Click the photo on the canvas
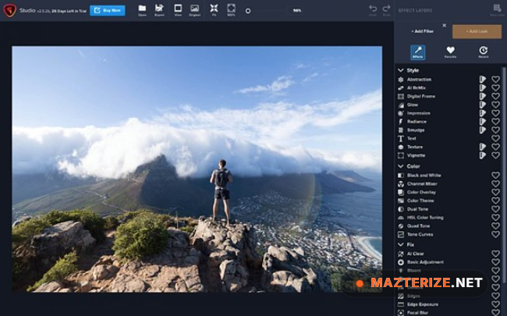 point(197,169)
